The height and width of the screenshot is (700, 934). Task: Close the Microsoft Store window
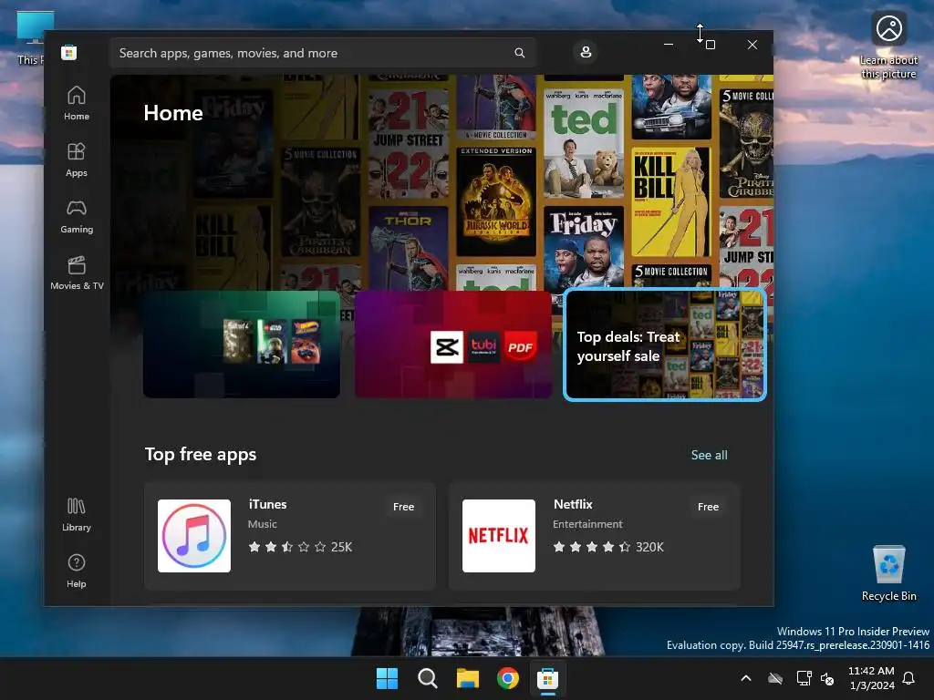coord(752,45)
